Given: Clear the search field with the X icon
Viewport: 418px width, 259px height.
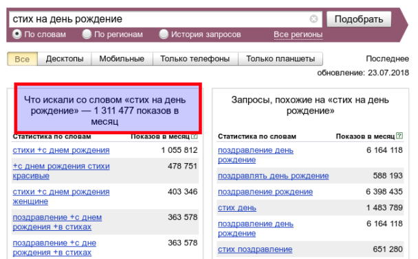Looking at the screenshot, I should (313, 19).
